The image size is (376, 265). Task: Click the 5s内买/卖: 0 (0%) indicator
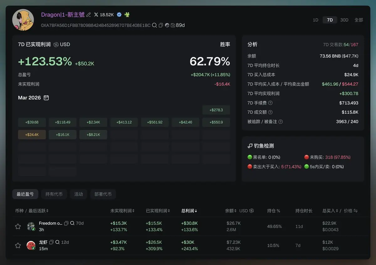point(324,167)
